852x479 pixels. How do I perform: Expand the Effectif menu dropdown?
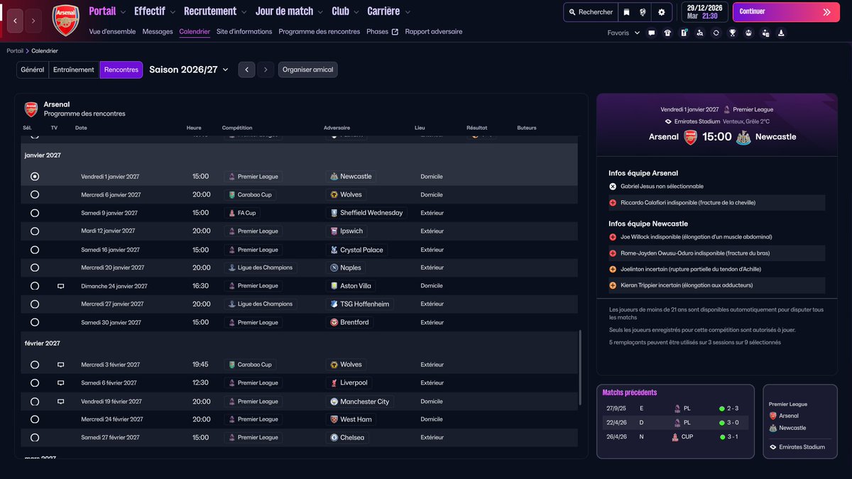[x=173, y=12]
